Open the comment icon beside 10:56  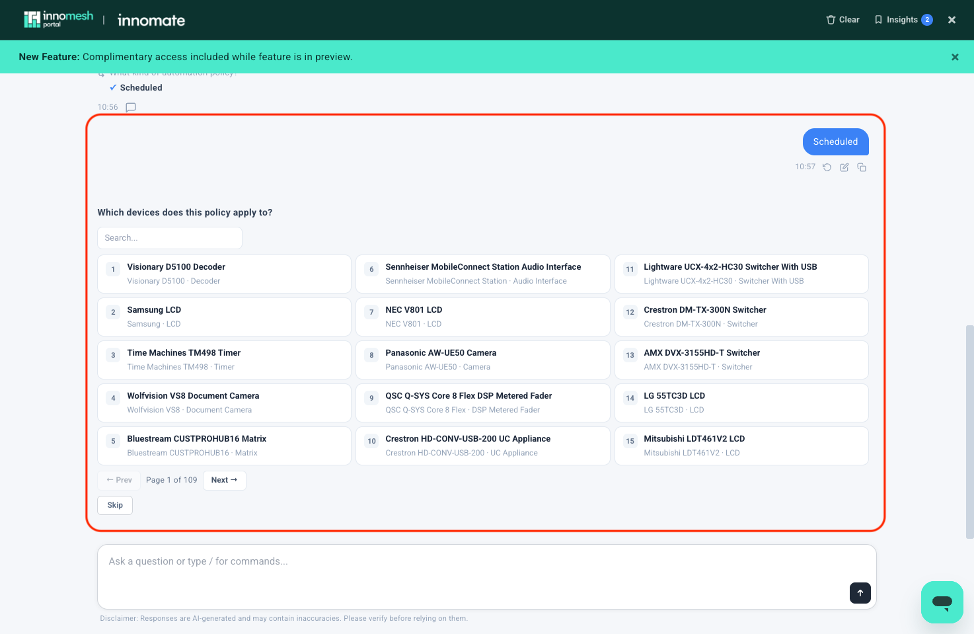tap(131, 107)
